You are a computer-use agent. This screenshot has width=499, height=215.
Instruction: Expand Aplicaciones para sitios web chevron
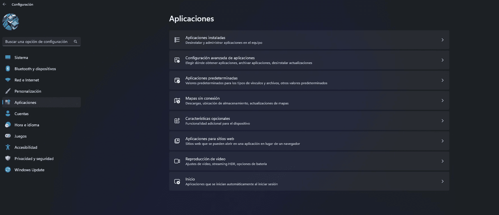(x=442, y=141)
